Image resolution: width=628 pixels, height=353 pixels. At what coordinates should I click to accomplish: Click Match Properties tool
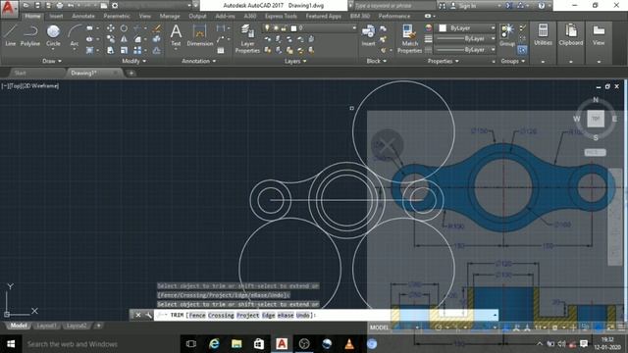click(x=409, y=38)
